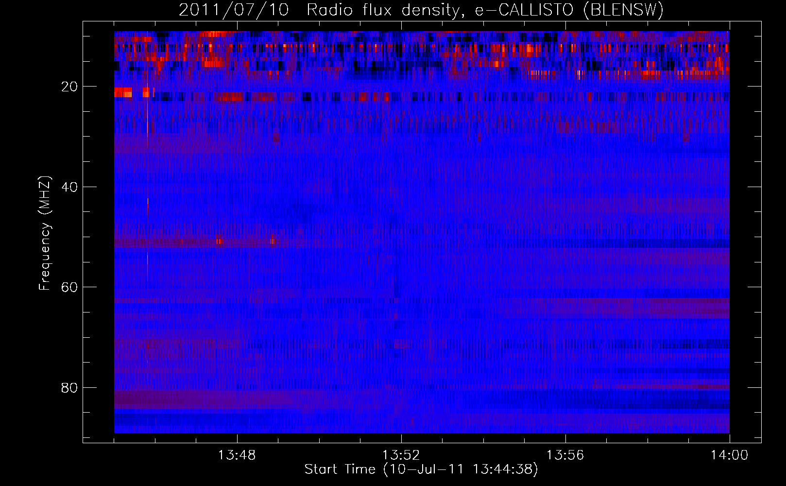Click the 80 MHz frequency tick label

70,388
